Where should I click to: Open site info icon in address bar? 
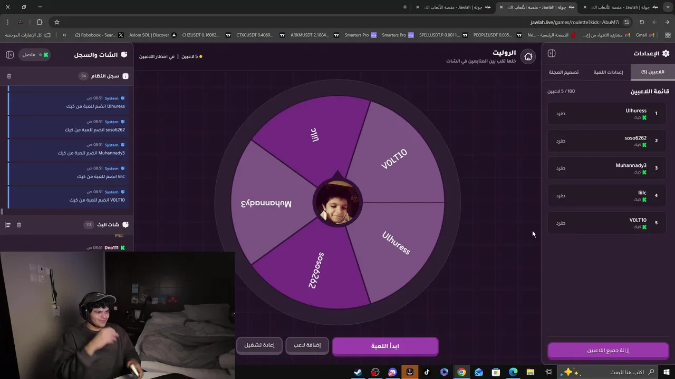tap(626, 22)
